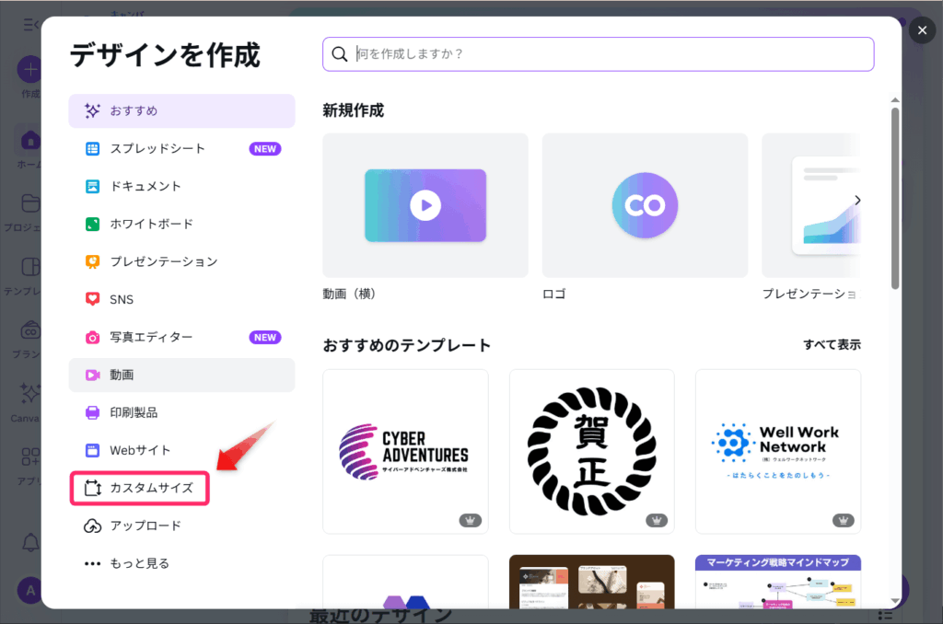The height and width of the screenshot is (624, 943).
Task: Click the three-dots icon beside もっと見る
Action: 92,564
